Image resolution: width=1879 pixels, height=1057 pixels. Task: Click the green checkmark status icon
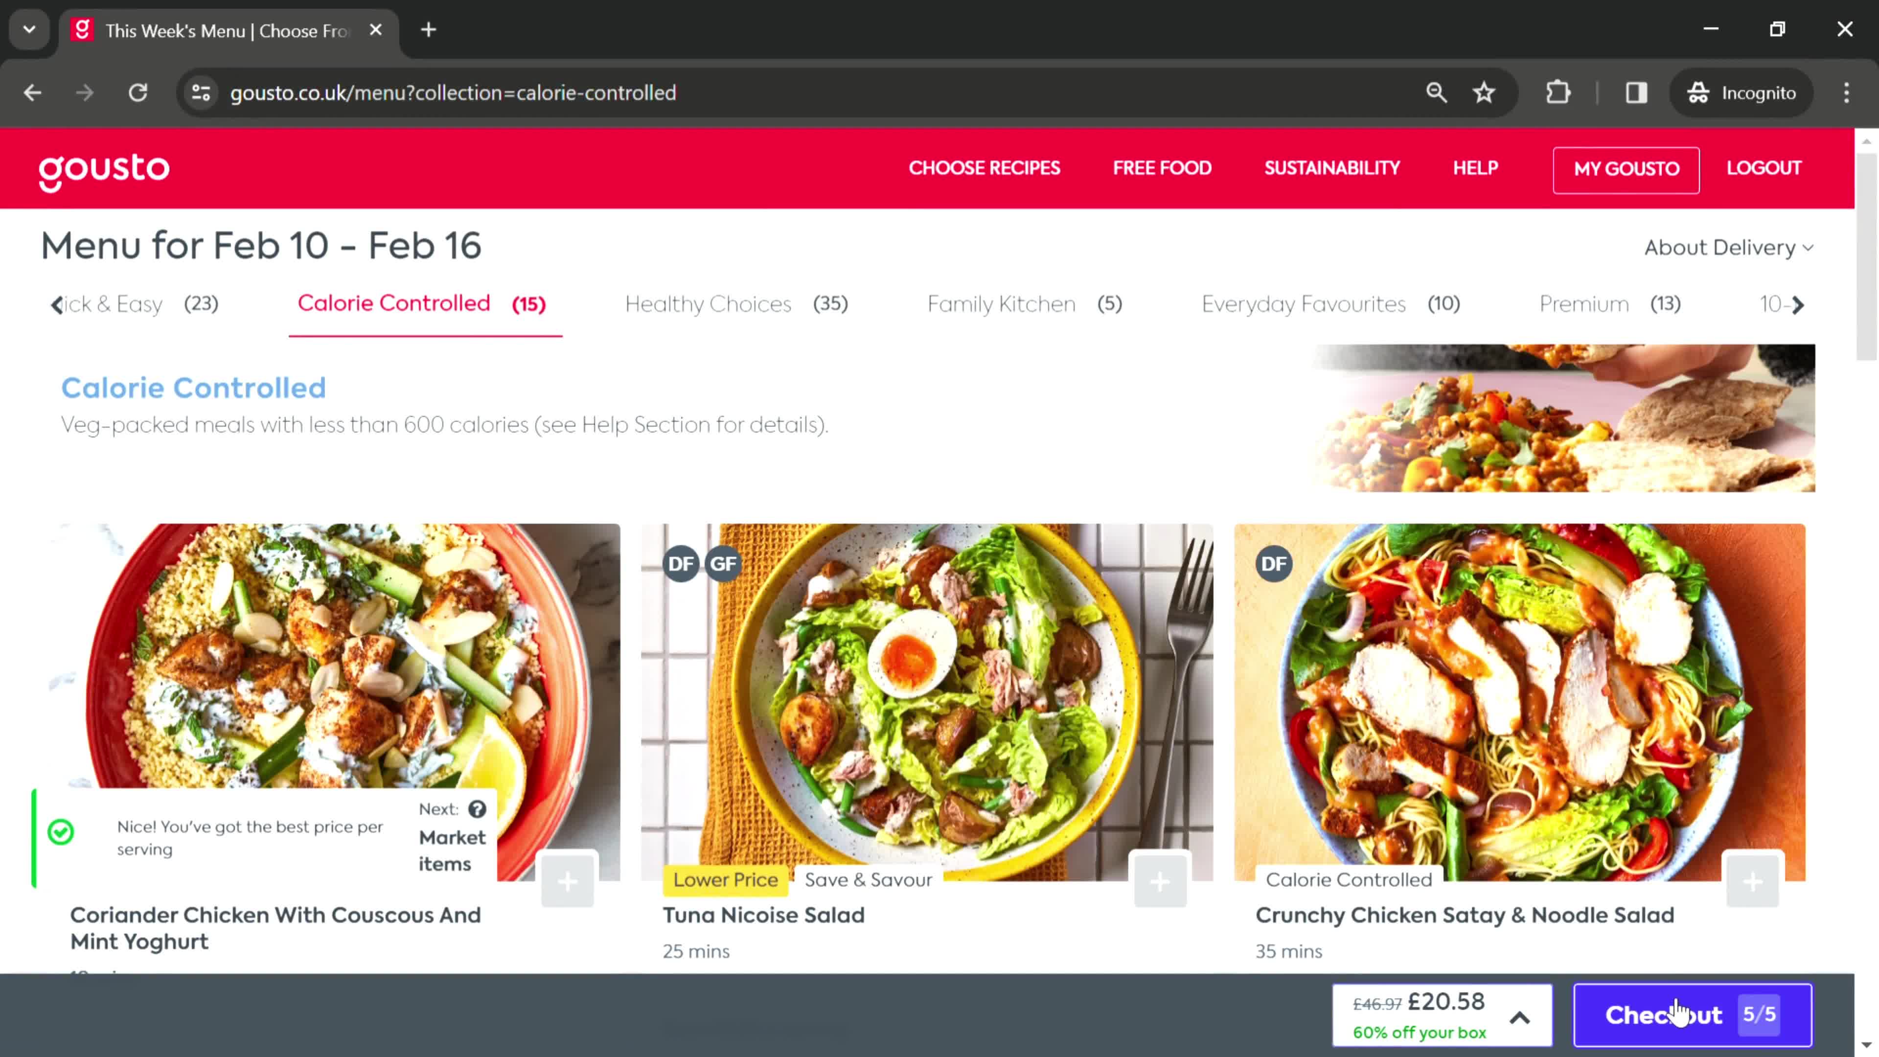click(x=61, y=831)
